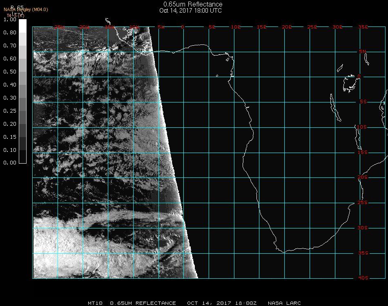388x306 pixels.
Task: Click the 0.20 color bar value
Action: (x=10, y=124)
